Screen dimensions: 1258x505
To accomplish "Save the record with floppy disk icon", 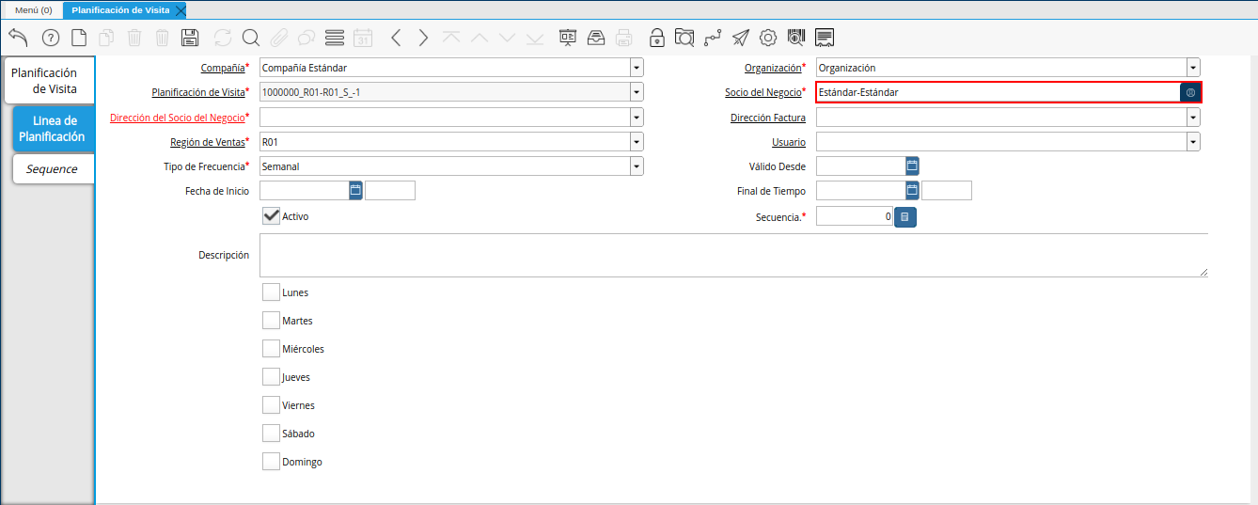I will pyautogui.click(x=190, y=38).
